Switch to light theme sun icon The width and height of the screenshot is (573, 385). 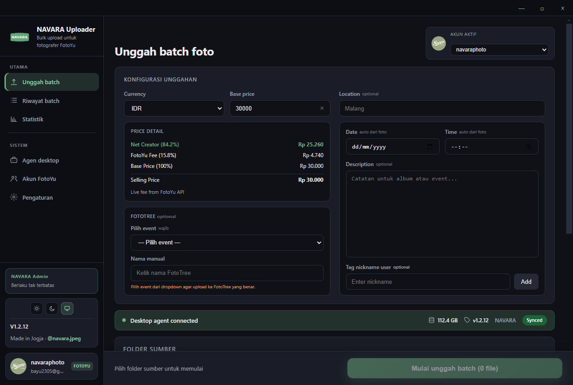point(37,308)
